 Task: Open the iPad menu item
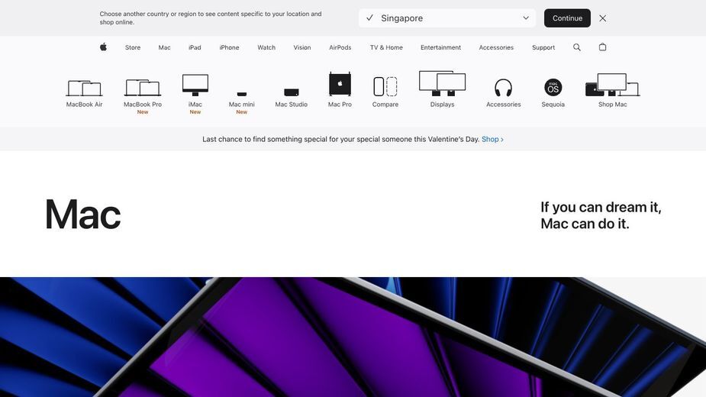click(195, 47)
